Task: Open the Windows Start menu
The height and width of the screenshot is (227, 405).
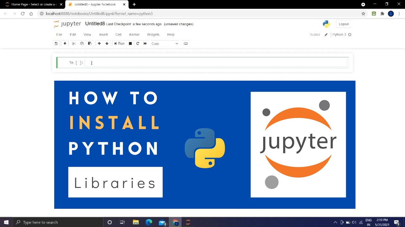Action: (x=6, y=222)
